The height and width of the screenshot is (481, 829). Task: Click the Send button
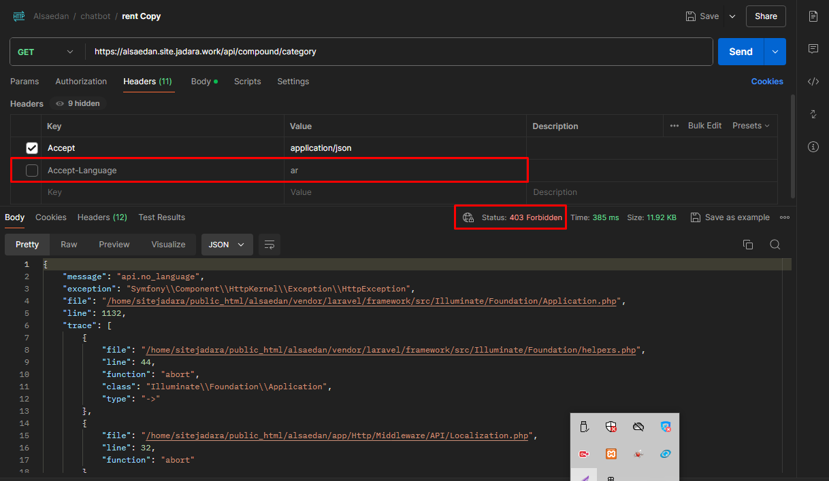coord(741,52)
